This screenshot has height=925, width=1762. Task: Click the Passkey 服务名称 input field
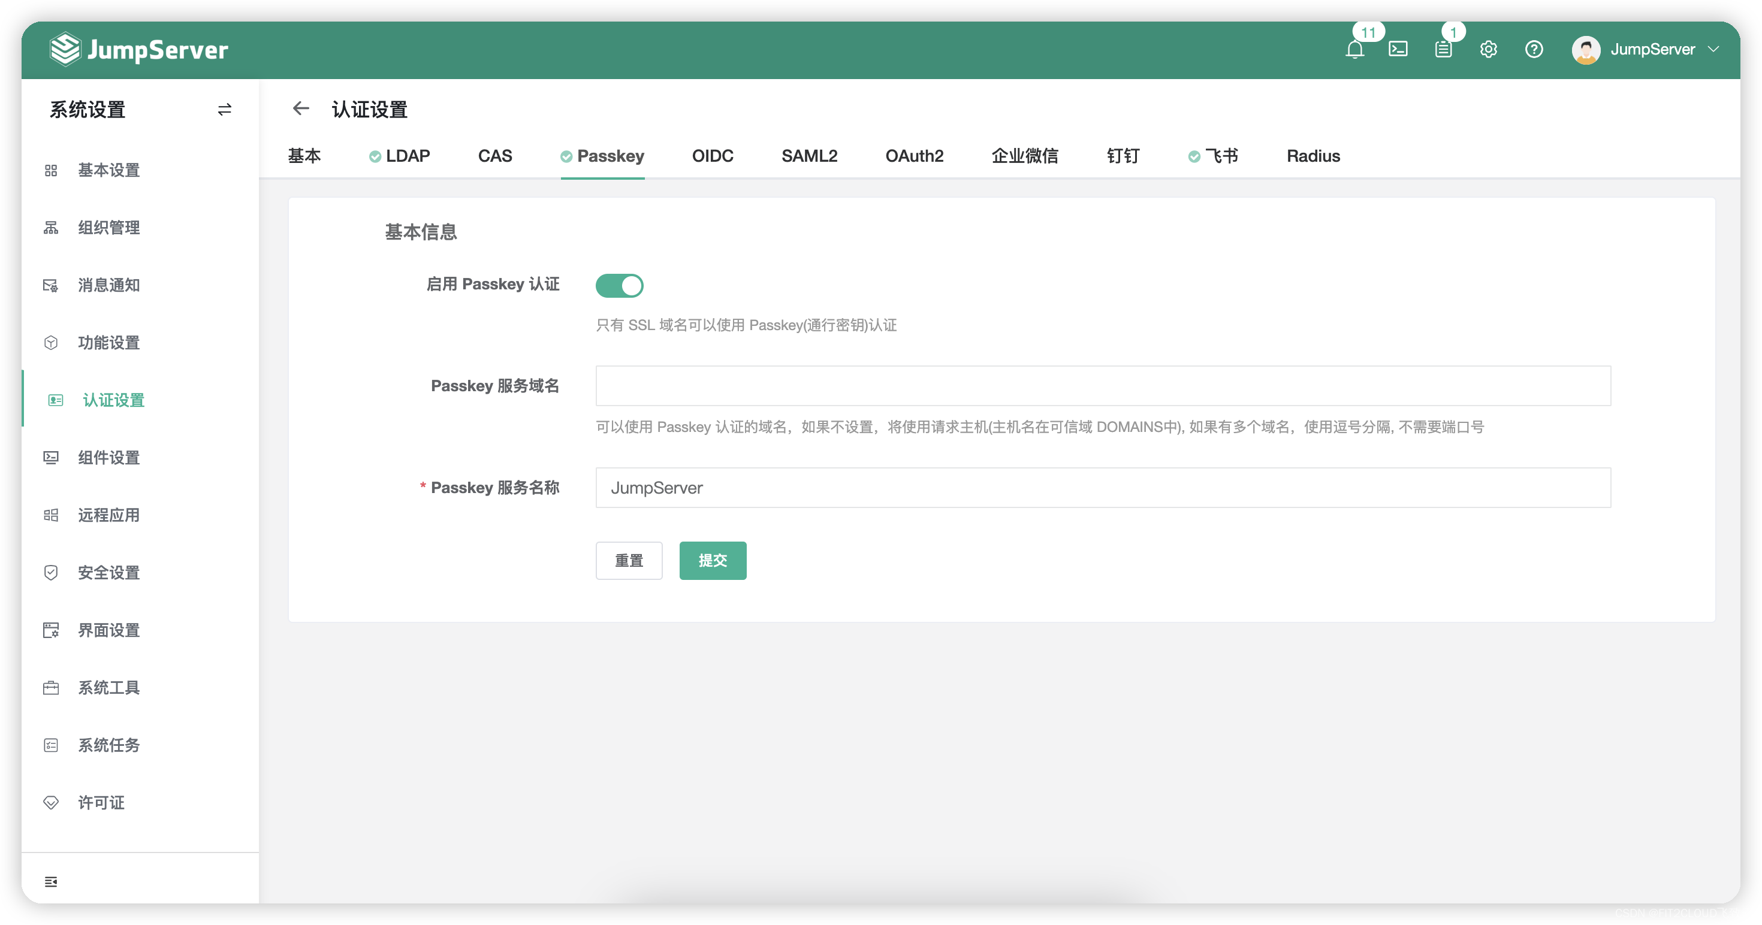(1103, 488)
